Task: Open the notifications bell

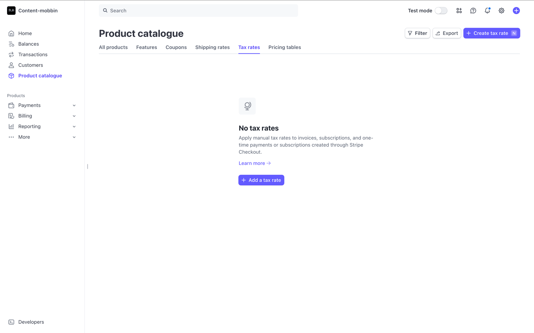Action: [487, 11]
